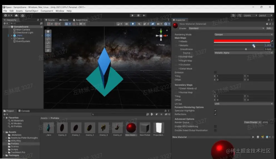Open Rendering Mode Opaque dropdown

coord(243,34)
